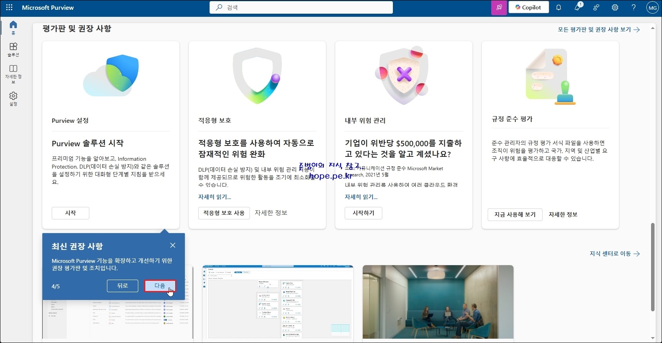Click the 지금 사용해 보기 button
The image size is (662, 343).
tap(515, 215)
